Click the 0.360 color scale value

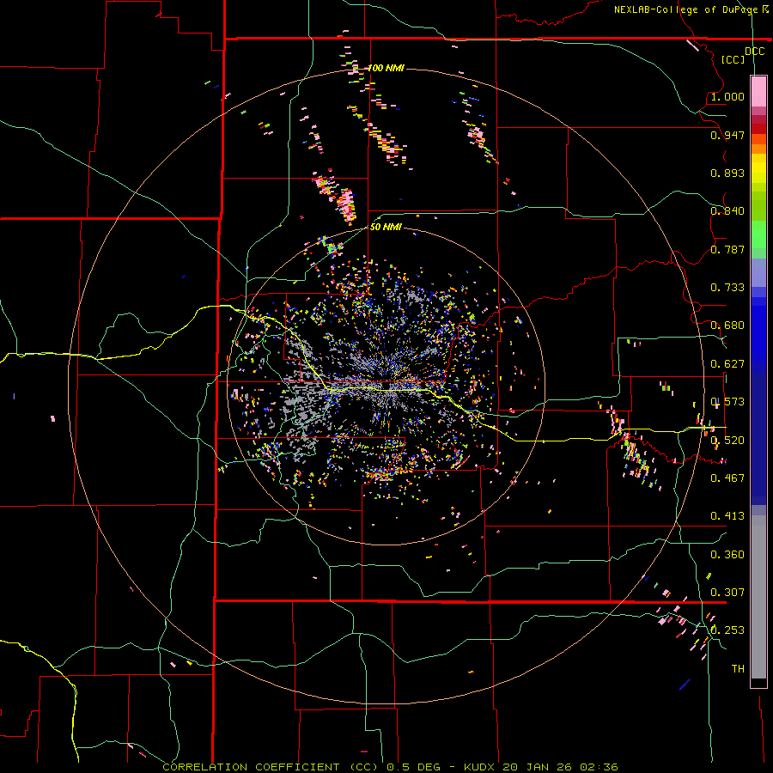tap(727, 554)
